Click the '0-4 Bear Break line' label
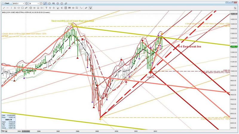Screen dimensions: 239x134 pyautogui.click(x=190, y=47)
